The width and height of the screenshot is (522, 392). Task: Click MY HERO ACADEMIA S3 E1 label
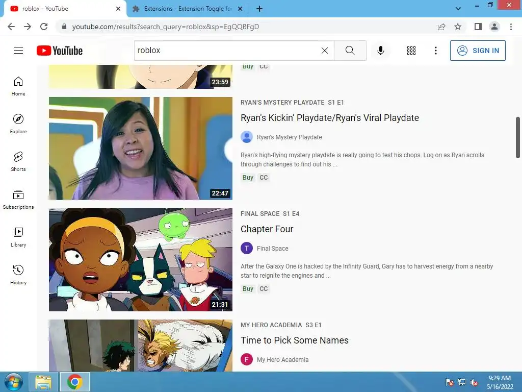pyautogui.click(x=281, y=325)
